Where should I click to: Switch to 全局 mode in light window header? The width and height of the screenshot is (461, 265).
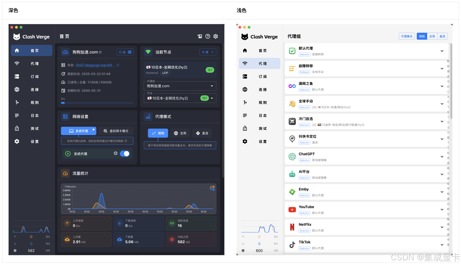click(x=432, y=36)
